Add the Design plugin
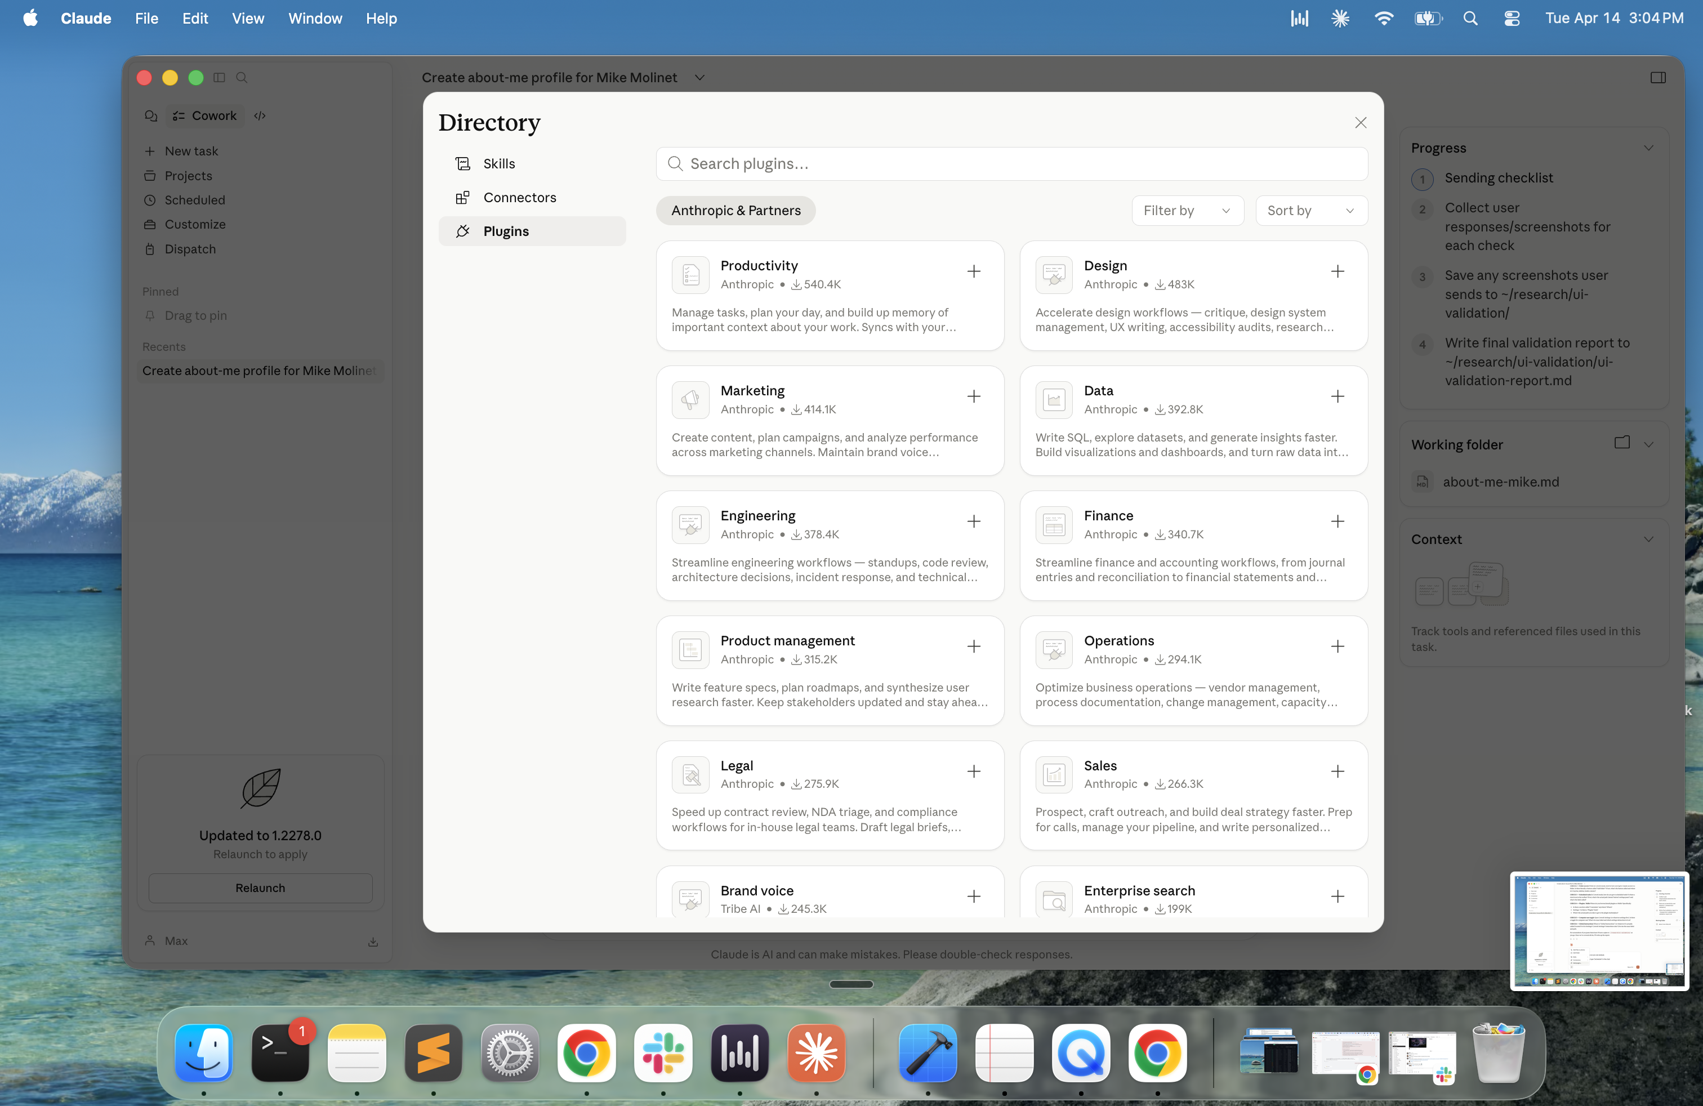1703x1106 pixels. pos(1338,271)
